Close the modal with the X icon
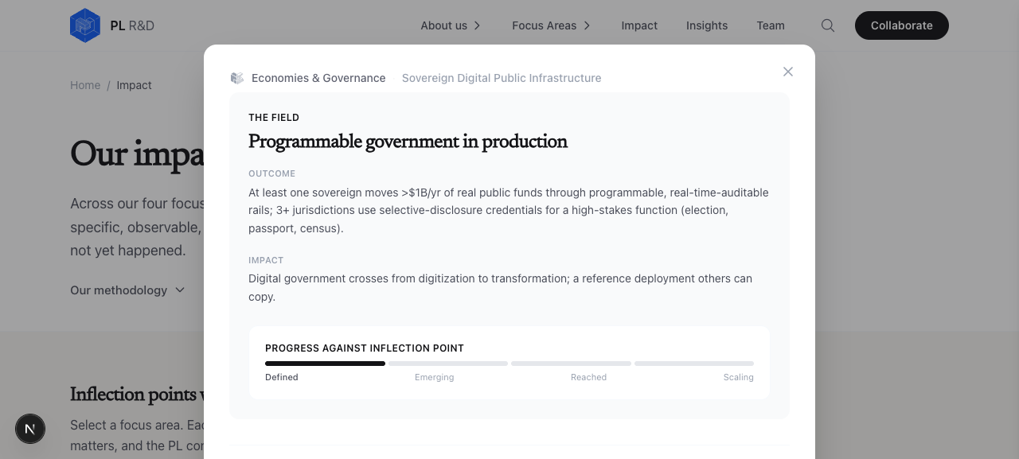The width and height of the screenshot is (1019, 459). [788, 72]
